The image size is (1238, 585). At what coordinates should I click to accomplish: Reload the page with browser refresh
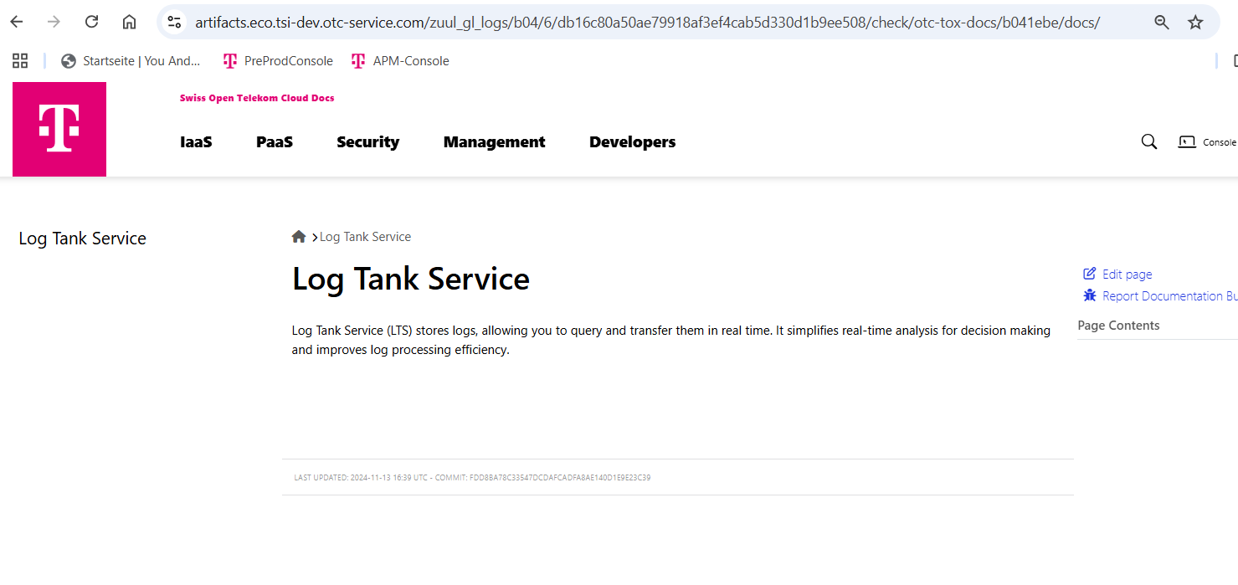pos(92,22)
